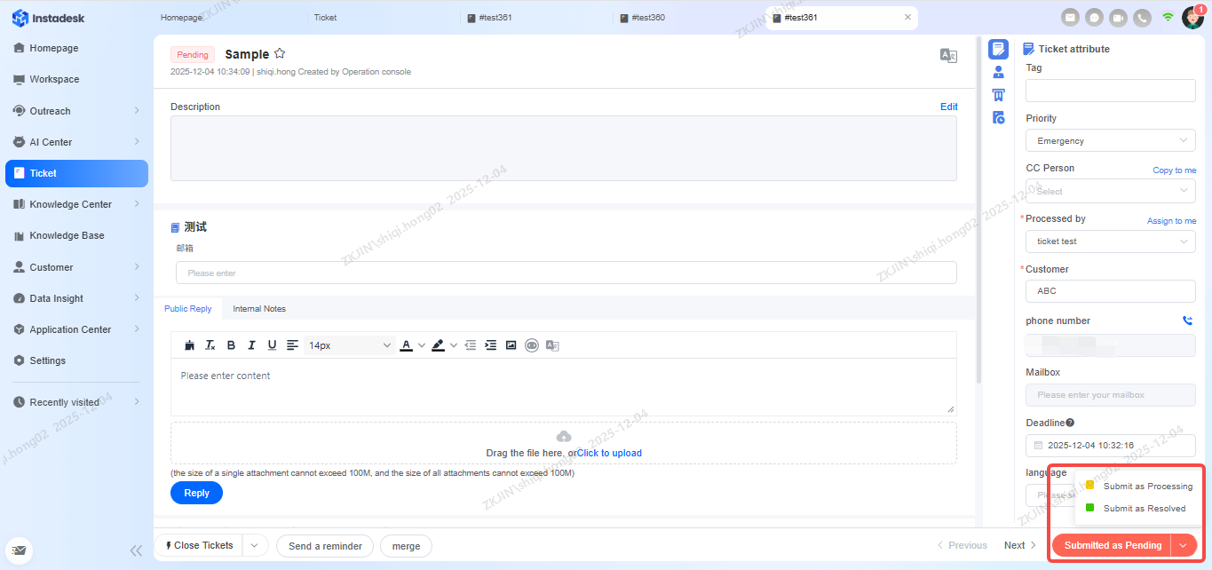Screen dimensions: 1212x570
Task: Select Submit as Resolved from the menu
Action: point(1144,509)
